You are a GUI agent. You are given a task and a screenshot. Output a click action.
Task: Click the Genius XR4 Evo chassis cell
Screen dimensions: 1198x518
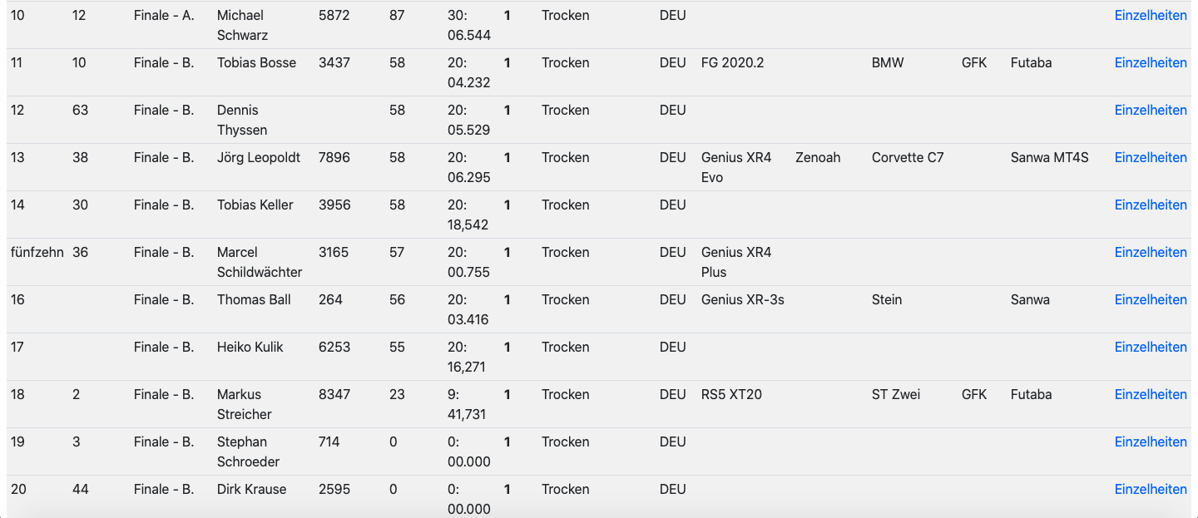pyautogui.click(x=736, y=167)
